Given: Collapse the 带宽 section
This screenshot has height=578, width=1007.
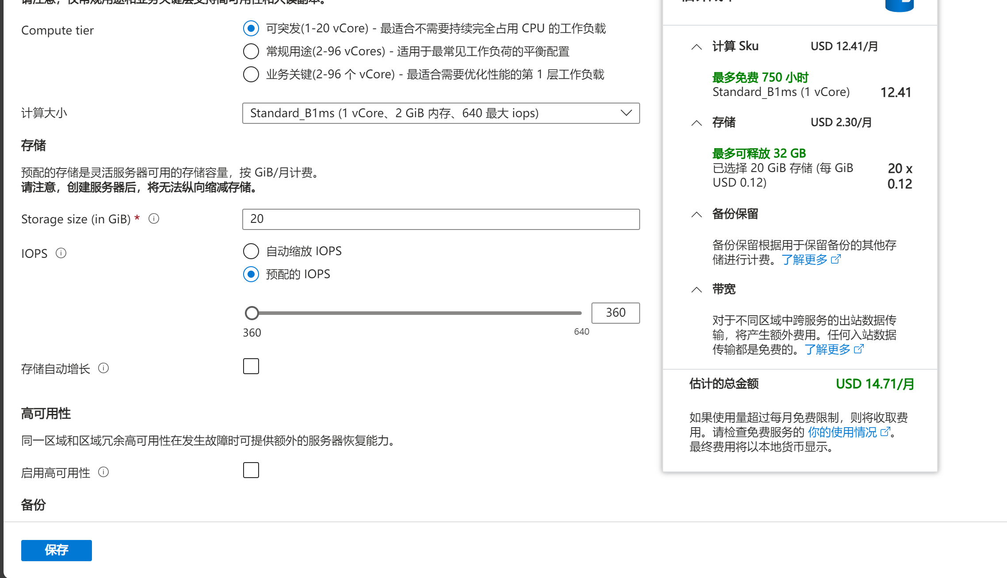Looking at the screenshot, I should 697,290.
